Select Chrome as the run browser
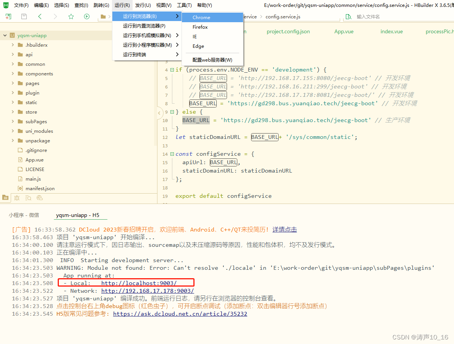The width and height of the screenshot is (454, 344). click(x=202, y=17)
